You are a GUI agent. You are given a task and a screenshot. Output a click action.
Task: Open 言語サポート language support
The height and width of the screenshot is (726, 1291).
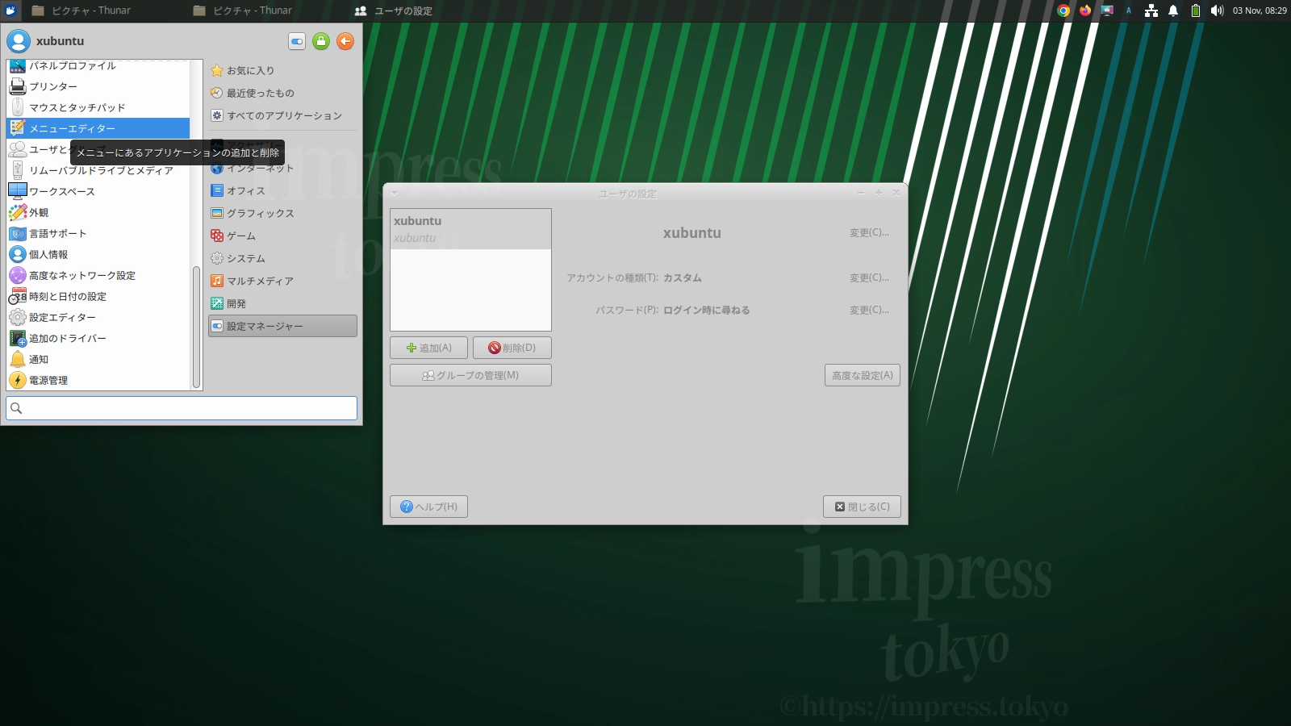pyautogui.click(x=98, y=233)
